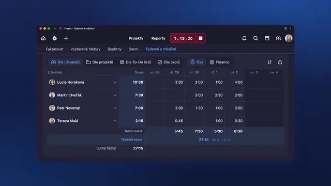Click the title bar icon beside three dots

pyautogui.click(x=285, y=28)
